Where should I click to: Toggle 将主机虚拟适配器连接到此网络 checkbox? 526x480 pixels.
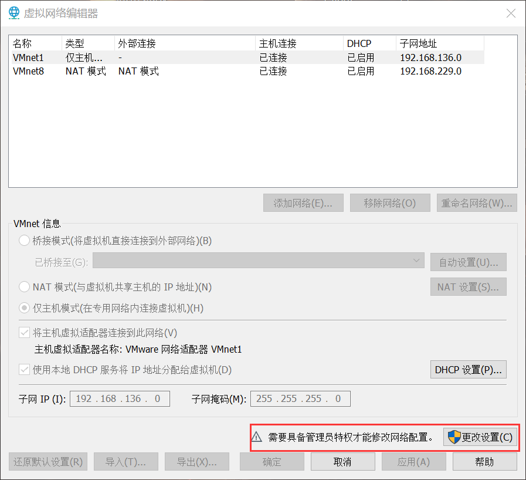(x=24, y=333)
